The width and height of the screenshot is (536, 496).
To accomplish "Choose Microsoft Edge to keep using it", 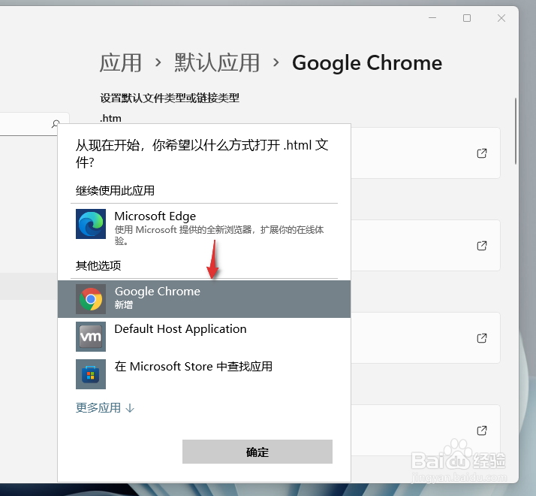I will 204,227.
